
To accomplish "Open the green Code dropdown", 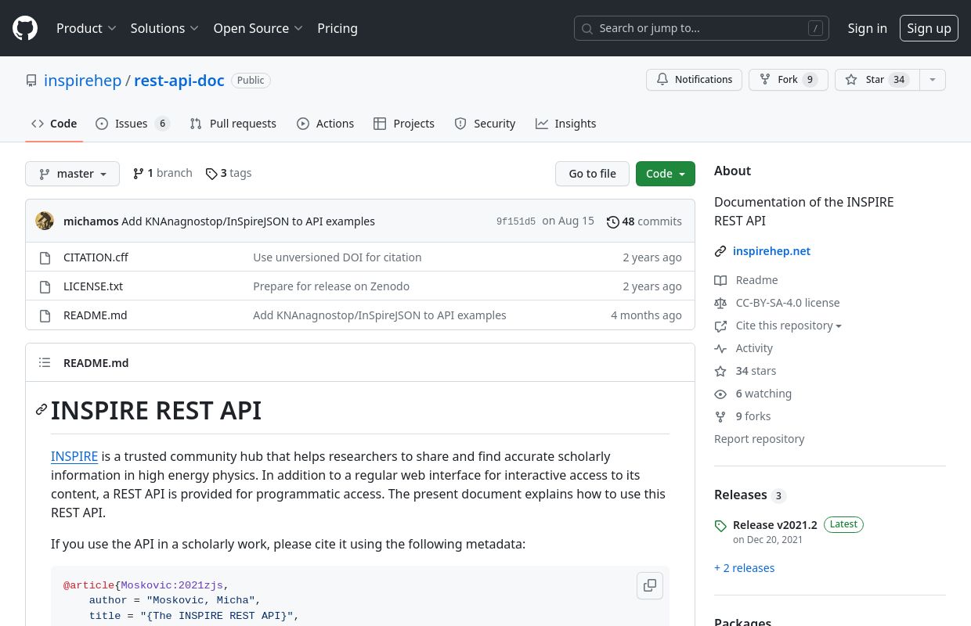I will click(x=665, y=174).
